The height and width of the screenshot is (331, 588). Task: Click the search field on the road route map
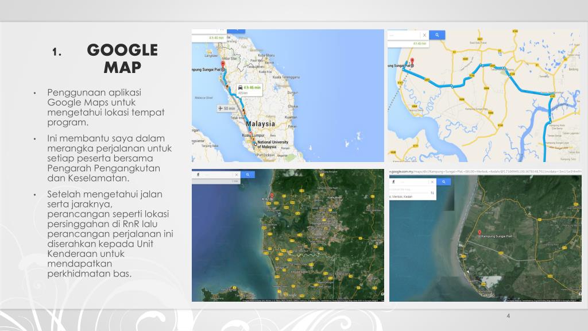click(404, 35)
